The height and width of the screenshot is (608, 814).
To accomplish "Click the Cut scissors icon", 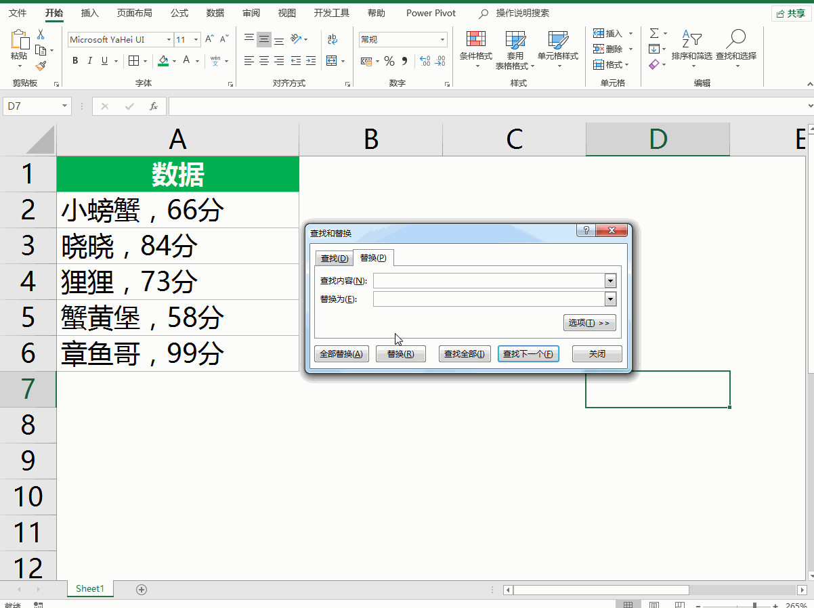I will tap(41, 35).
